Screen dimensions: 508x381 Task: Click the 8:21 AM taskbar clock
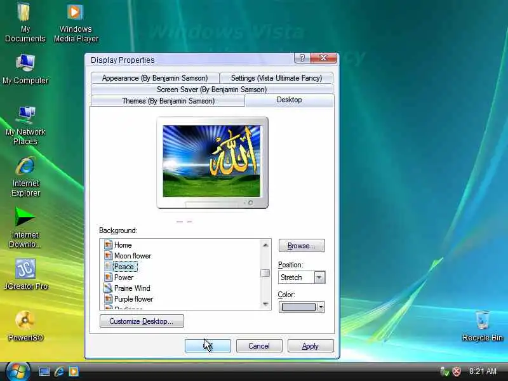pos(483,371)
